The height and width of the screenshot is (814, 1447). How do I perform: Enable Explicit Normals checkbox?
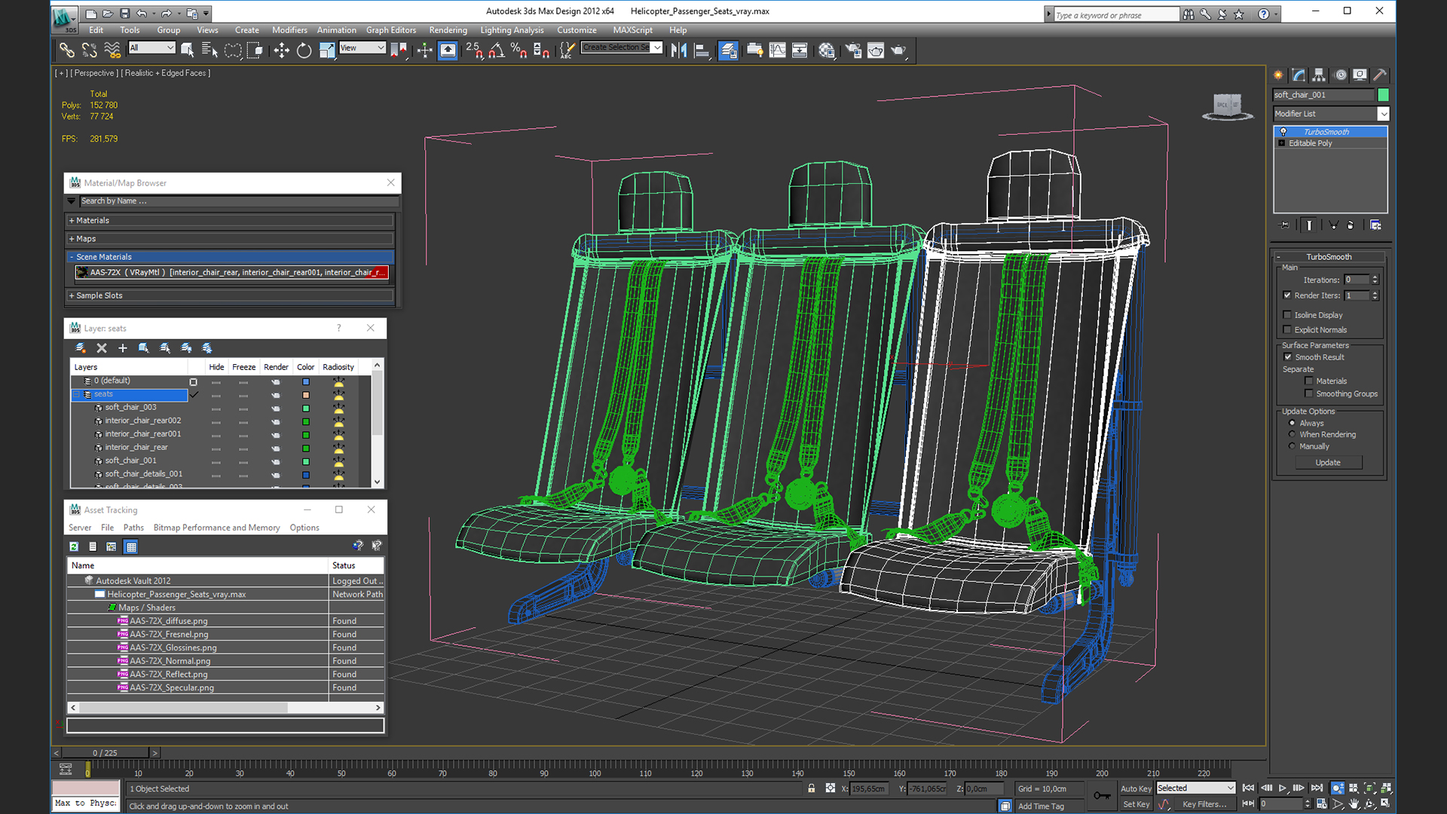click(1287, 329)
